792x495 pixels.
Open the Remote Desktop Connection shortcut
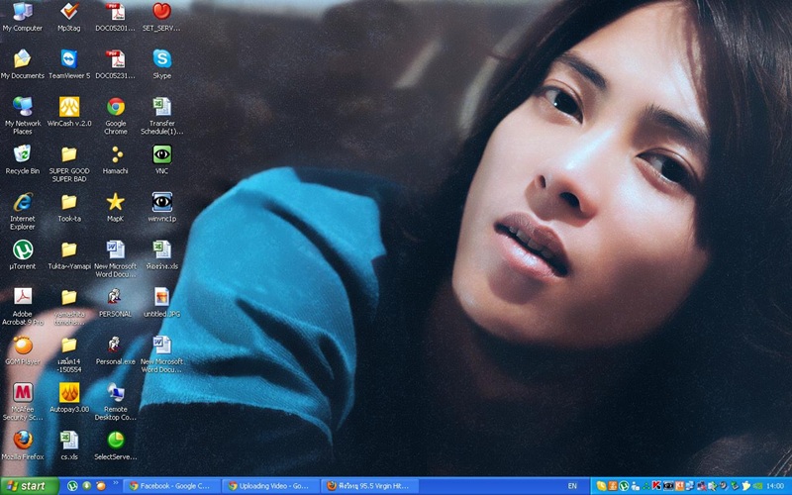(x=115, y=402)
